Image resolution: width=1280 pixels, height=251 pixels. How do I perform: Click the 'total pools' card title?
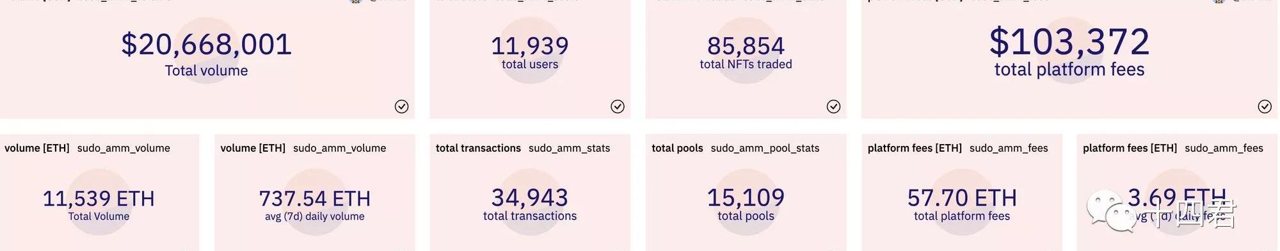tap(677, 148)
